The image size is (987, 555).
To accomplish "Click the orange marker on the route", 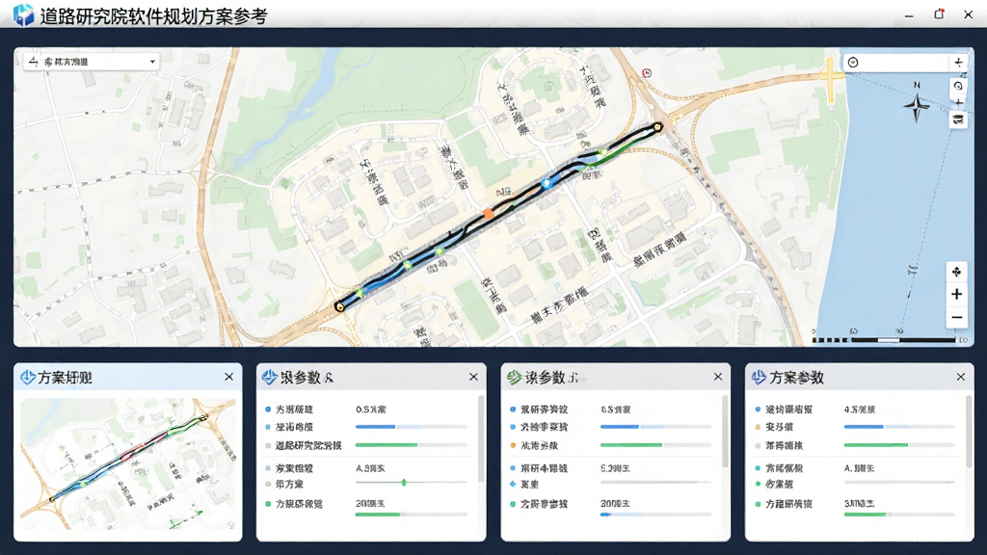I will pos(489,214).
